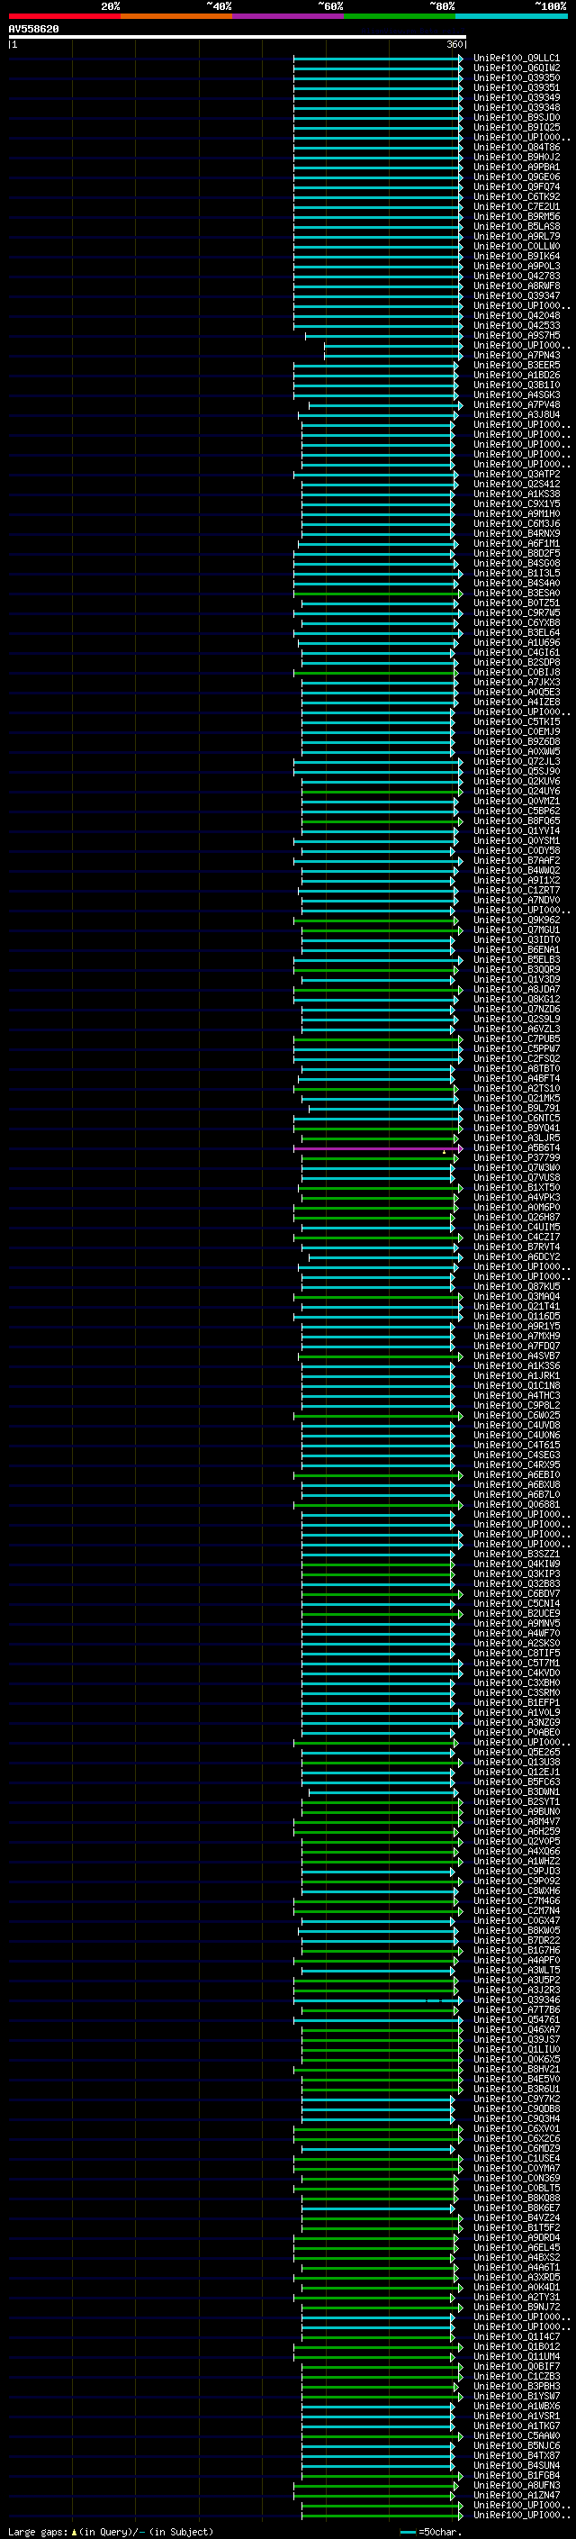The image size is (576, 2539).
Task: Select the UniRef100_C4CZI7 label
Action: tap(516, 1238)
